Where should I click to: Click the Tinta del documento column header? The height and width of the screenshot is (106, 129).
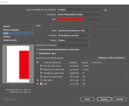(56, 62)
